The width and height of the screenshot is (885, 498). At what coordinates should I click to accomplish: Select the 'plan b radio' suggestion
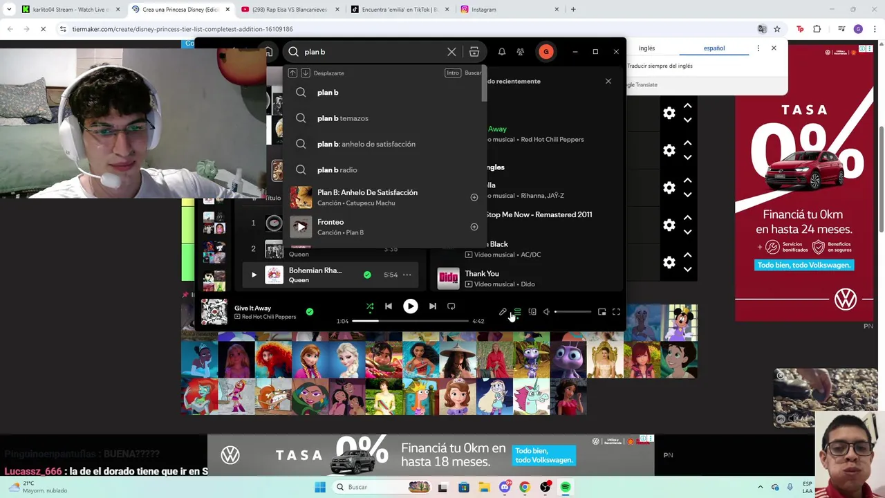pos(384,169)
